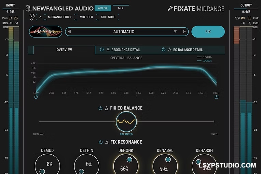Image resolution: width=261 pixels, height=174 pixels.
Task: Click the BALANCED slider label
Action: pyautogui.click(x=126, y=134)
